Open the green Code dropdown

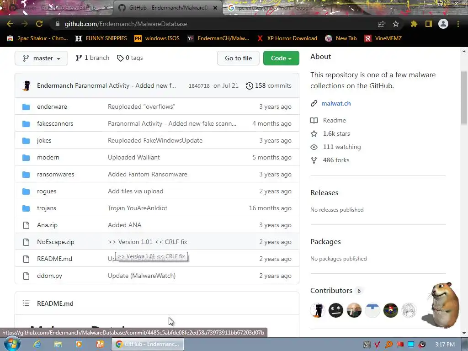tap(281, 58)
